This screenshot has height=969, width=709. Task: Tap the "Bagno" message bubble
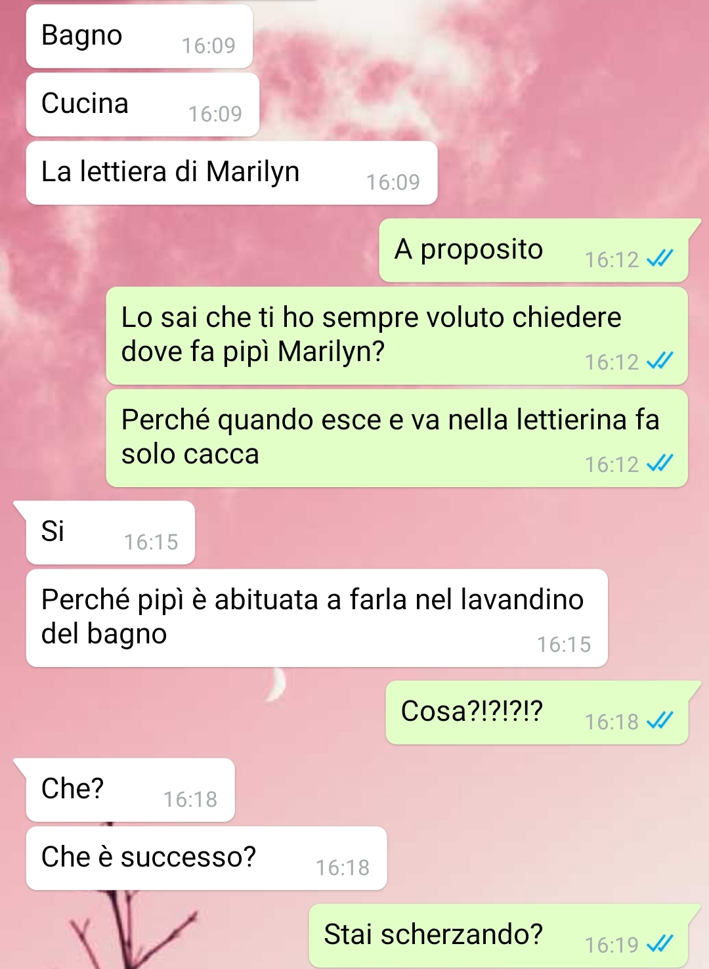(x=139, y=36)
